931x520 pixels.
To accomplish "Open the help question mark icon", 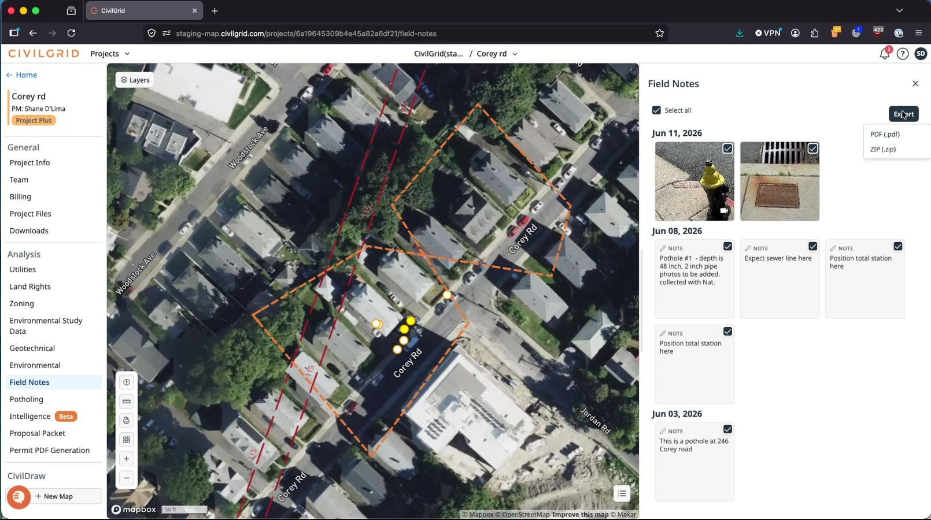I will pos(903,54).
